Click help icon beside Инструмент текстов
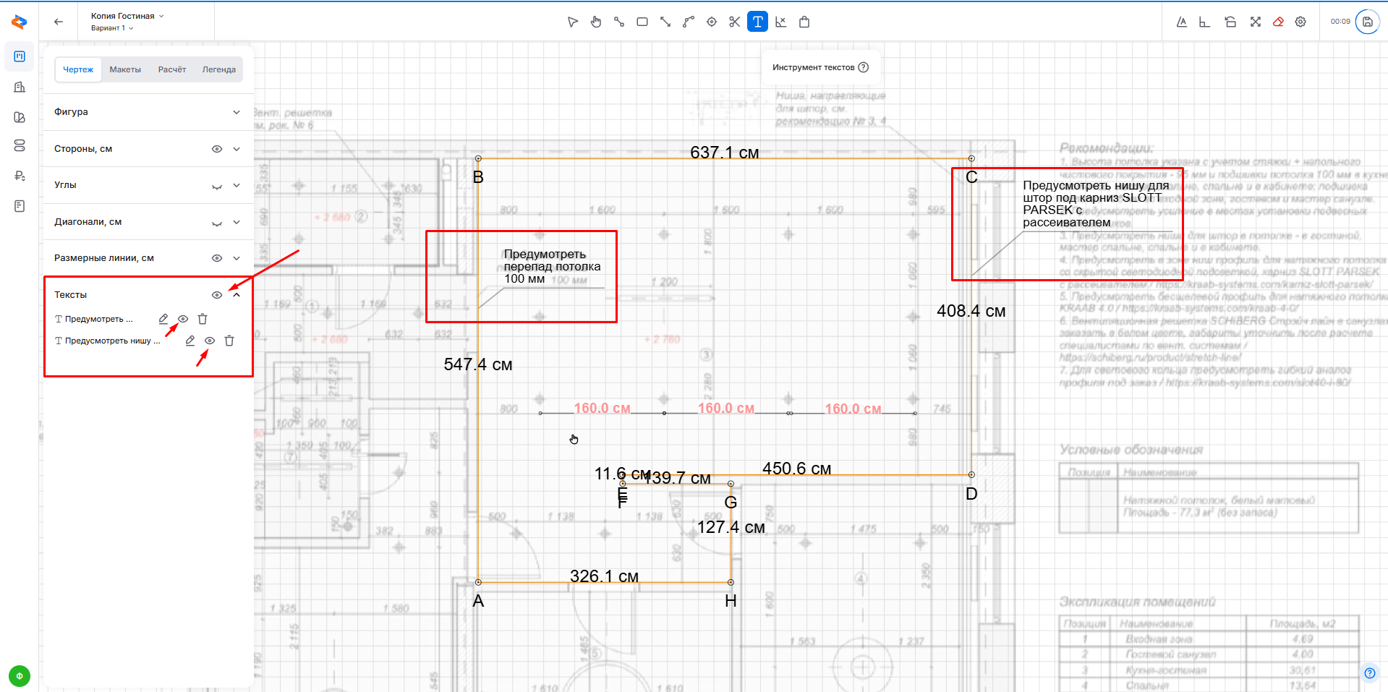Image resolution: width=1388 pixels, height=692 pixels. pyautogui.click(x=863, y=67)
